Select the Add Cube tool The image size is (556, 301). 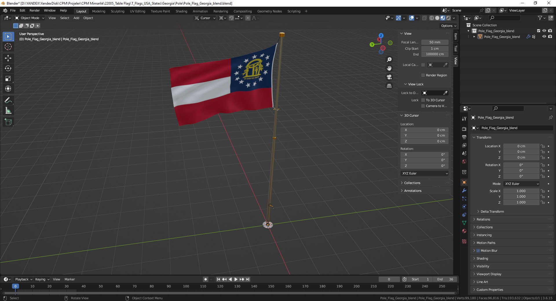(x=8, y=122)
